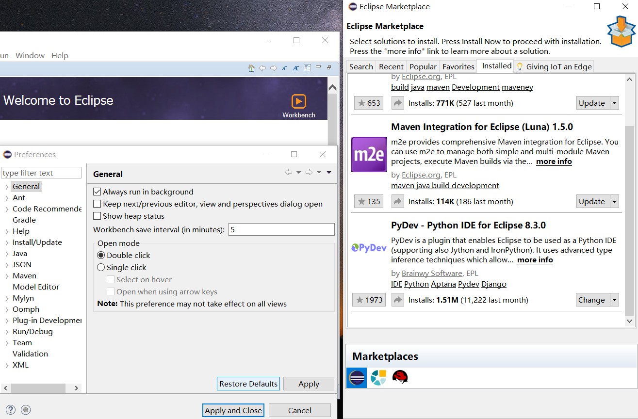Viewport: 638px width, 419px height.
Task: Open dropdown arrow beside PyDev Change button
Action: pyautogui.click(x=615, y=300)
